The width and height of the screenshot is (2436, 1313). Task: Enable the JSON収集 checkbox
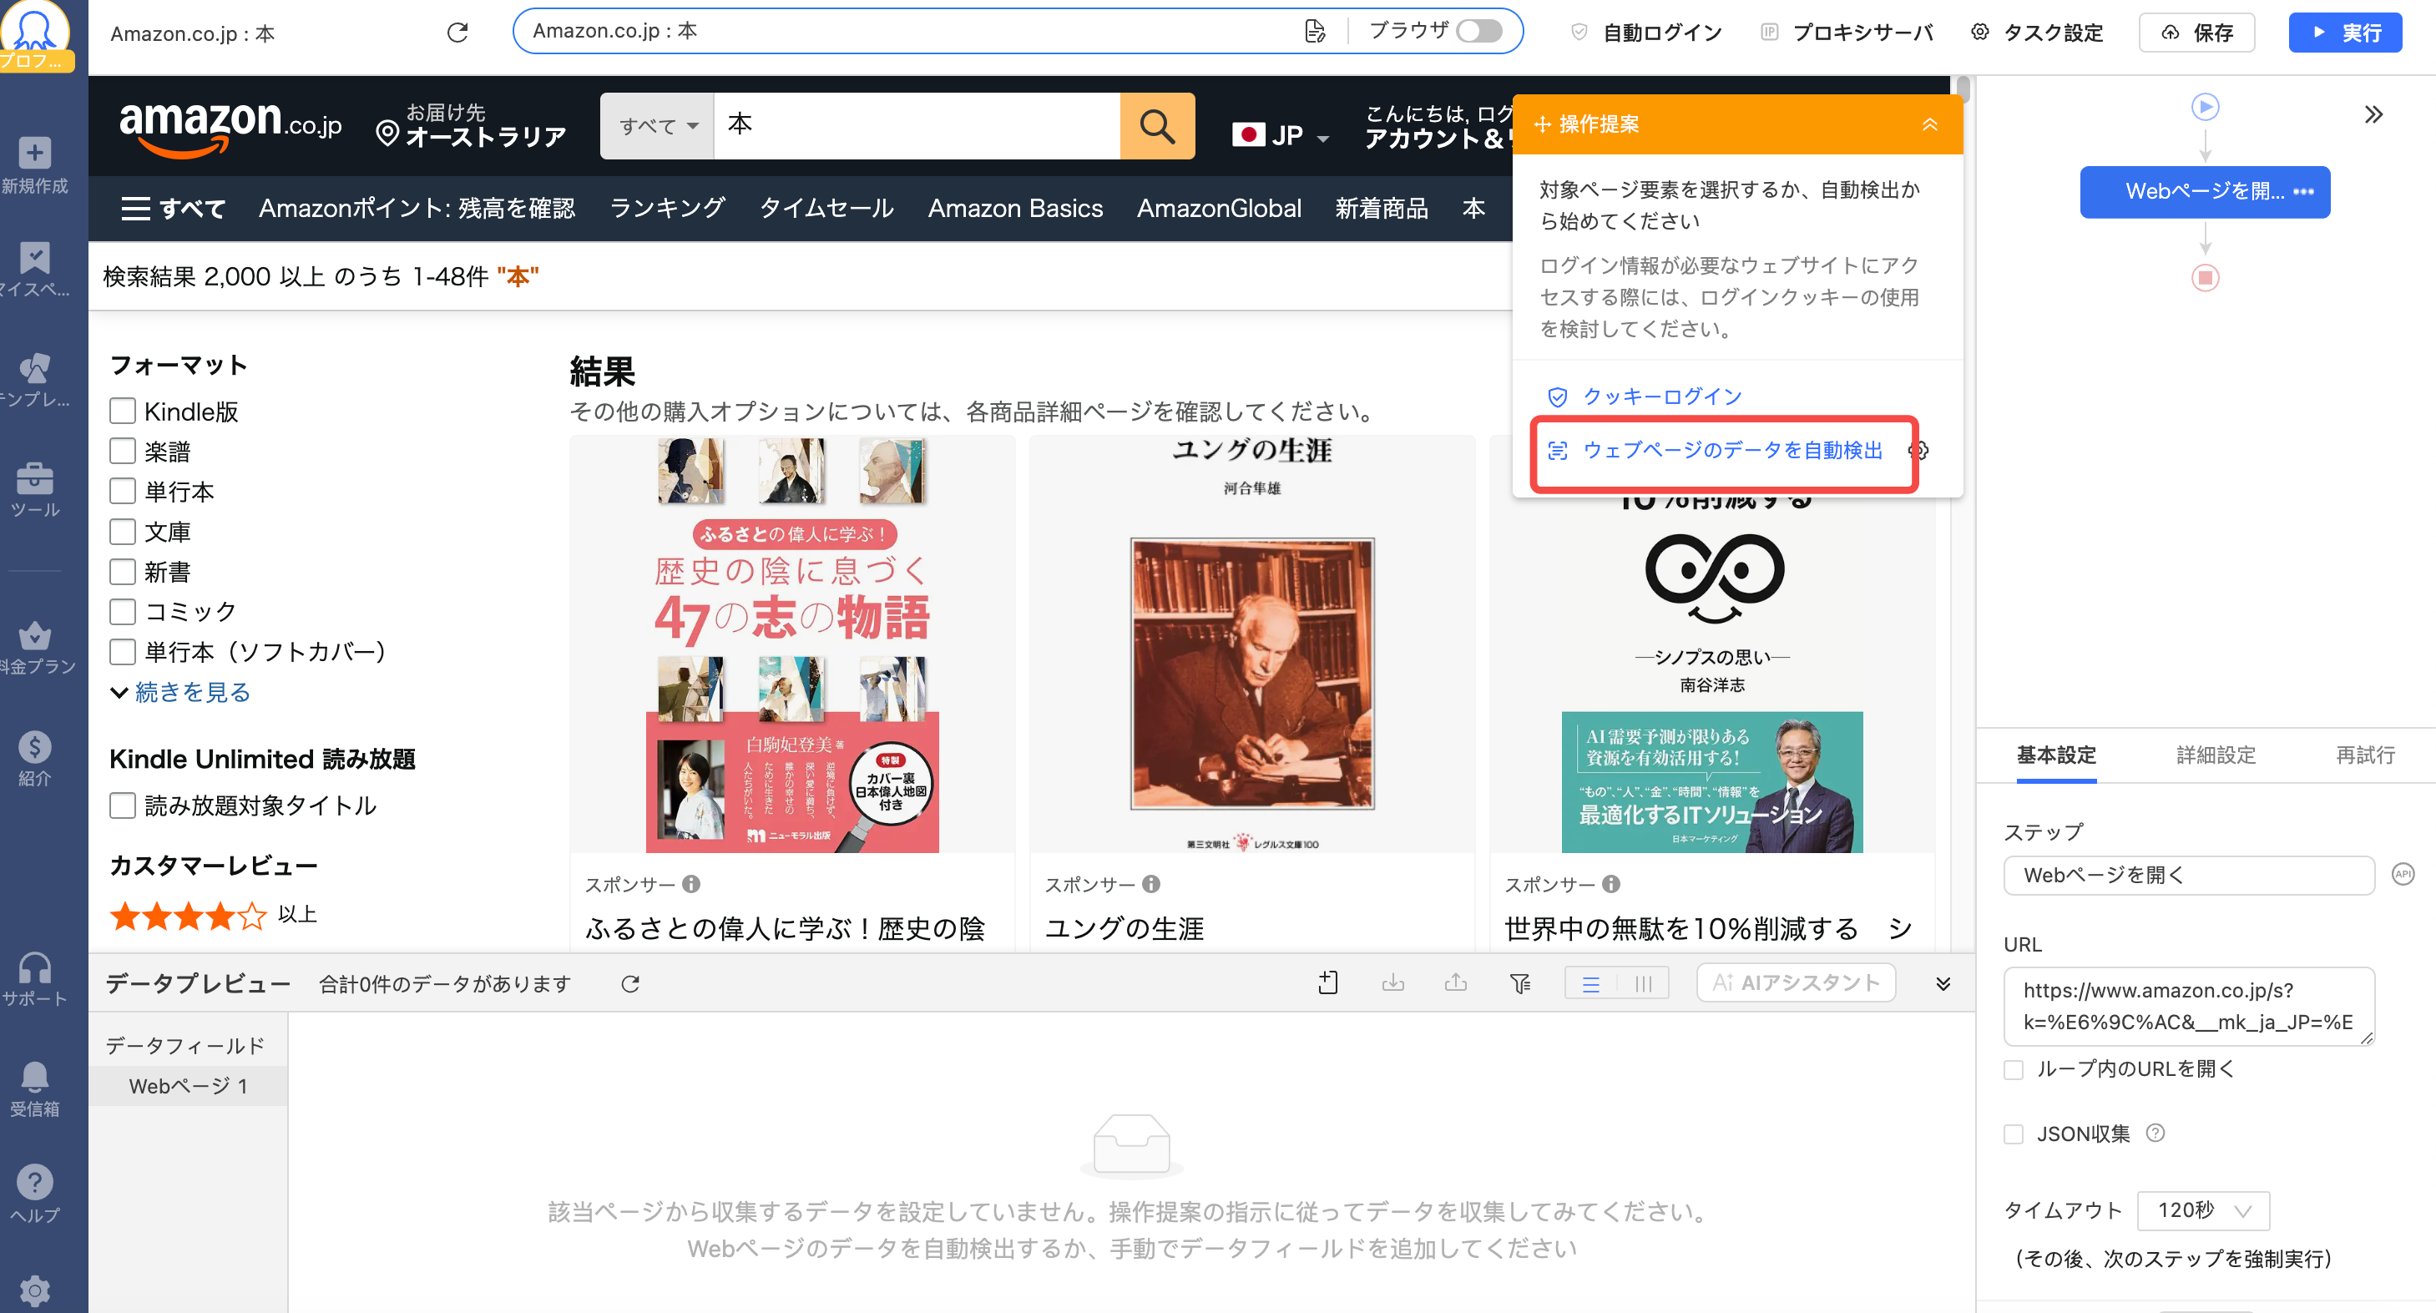[x=2014, y=1134]
